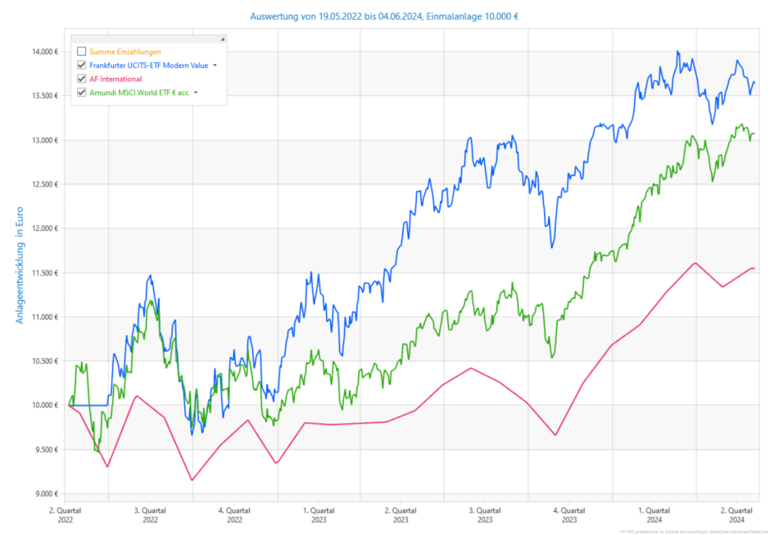Uncheck the AF International checkbox
The image size is (770, 535).
81,79
